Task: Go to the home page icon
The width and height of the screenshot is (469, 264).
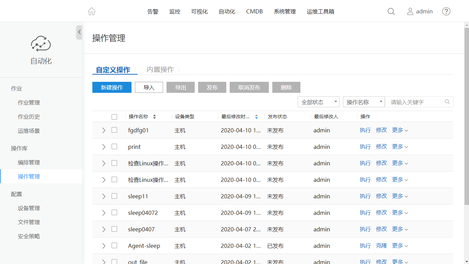Action: 92,11
